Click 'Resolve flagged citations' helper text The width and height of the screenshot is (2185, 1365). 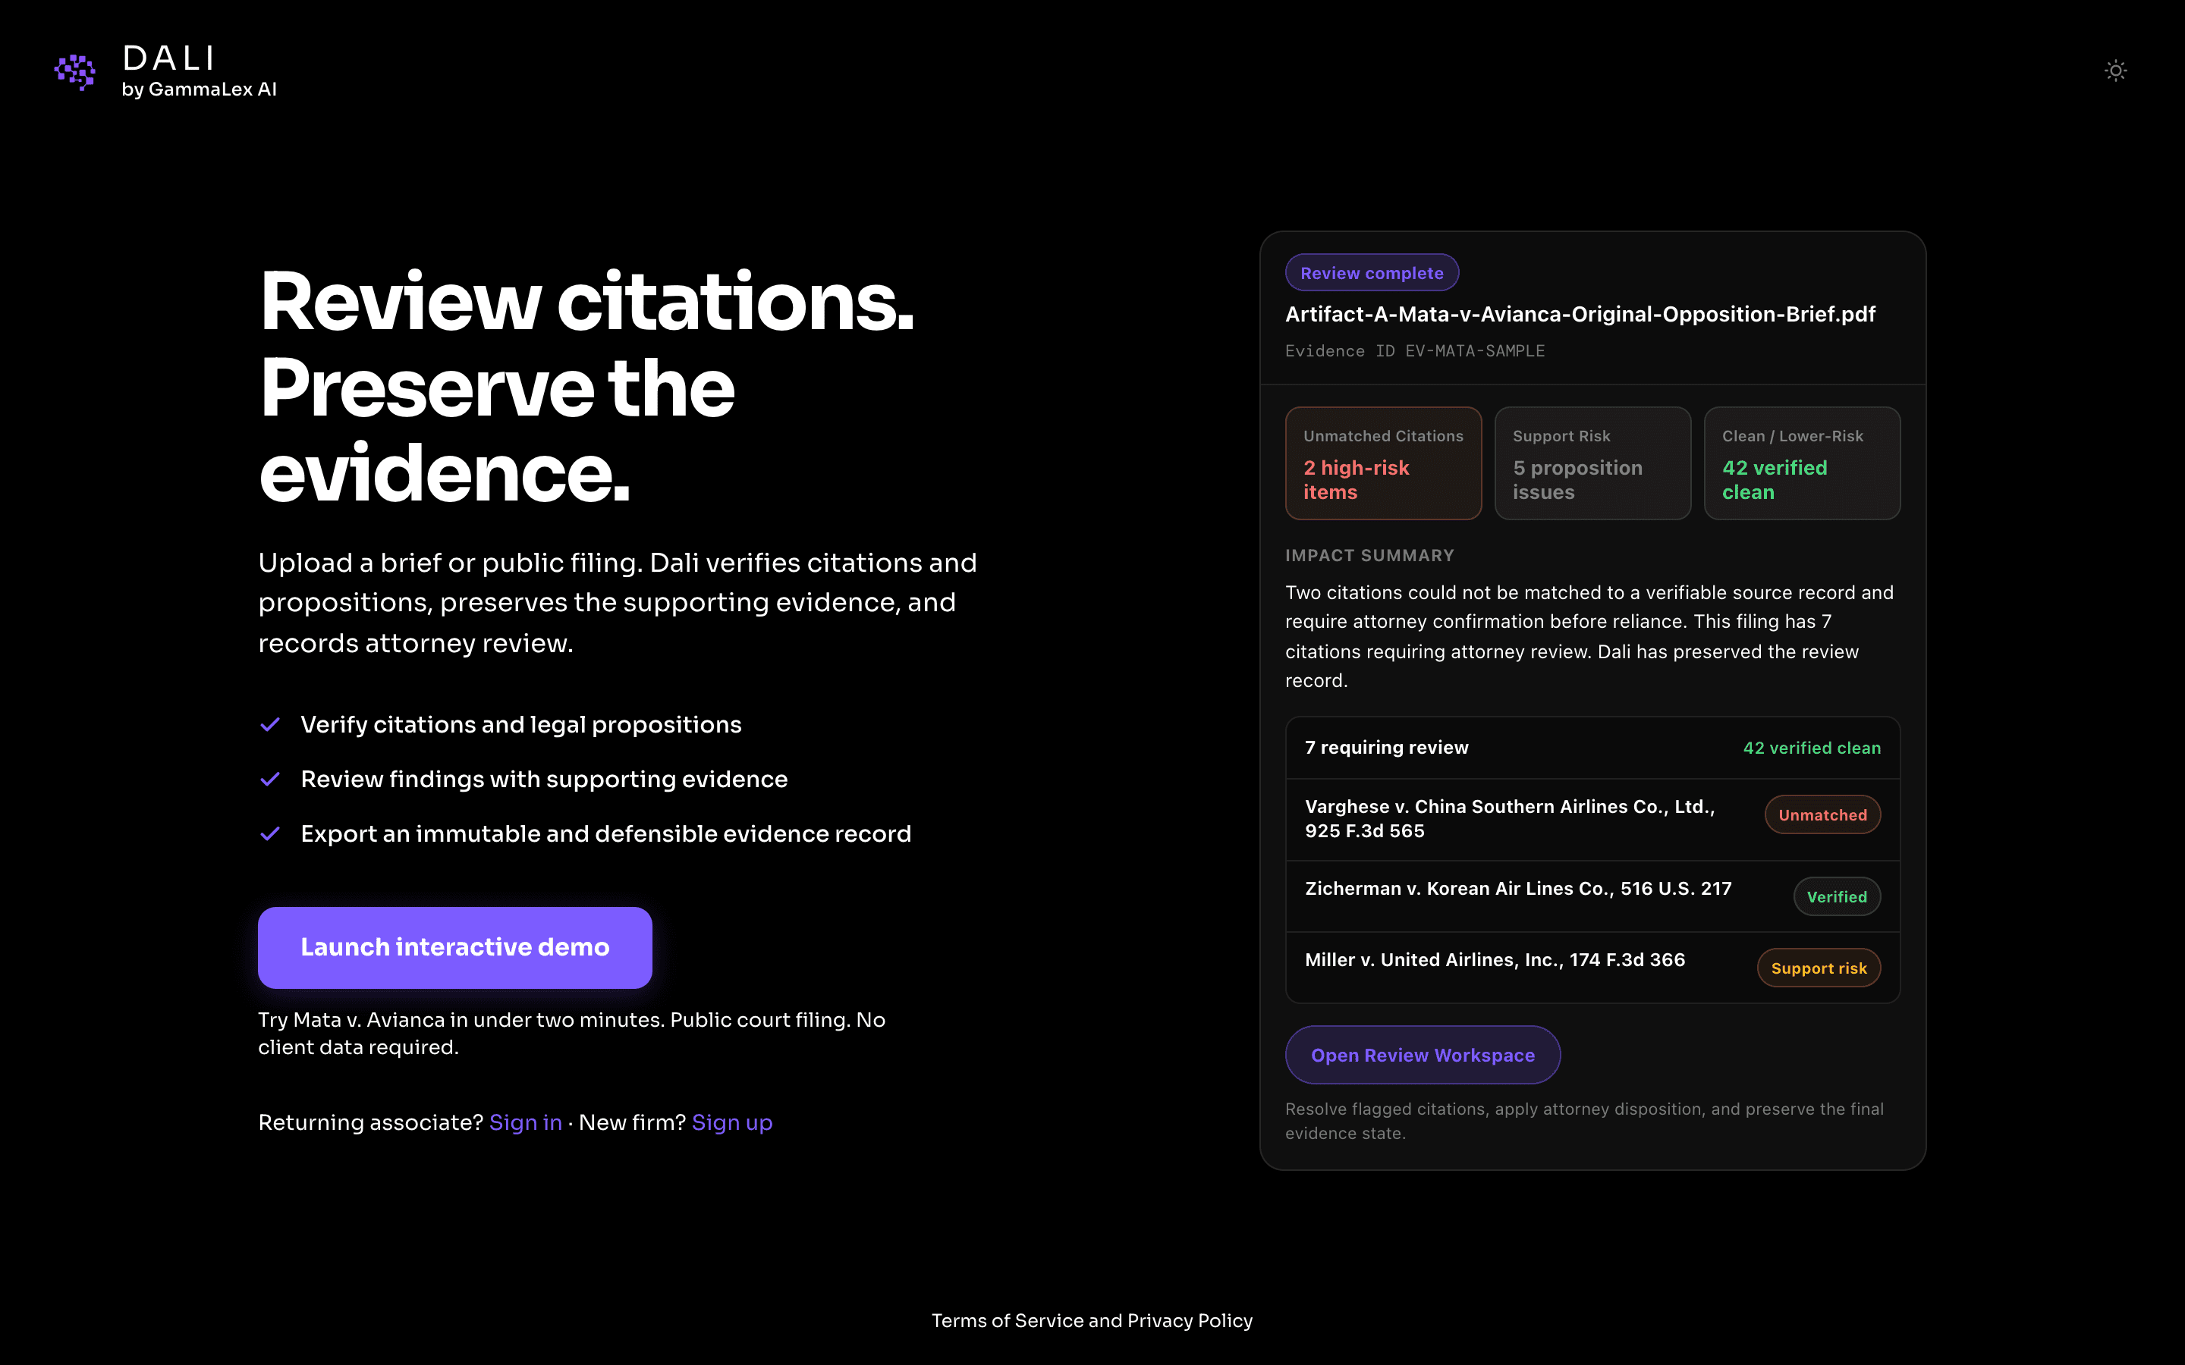pos(1585,1120)
